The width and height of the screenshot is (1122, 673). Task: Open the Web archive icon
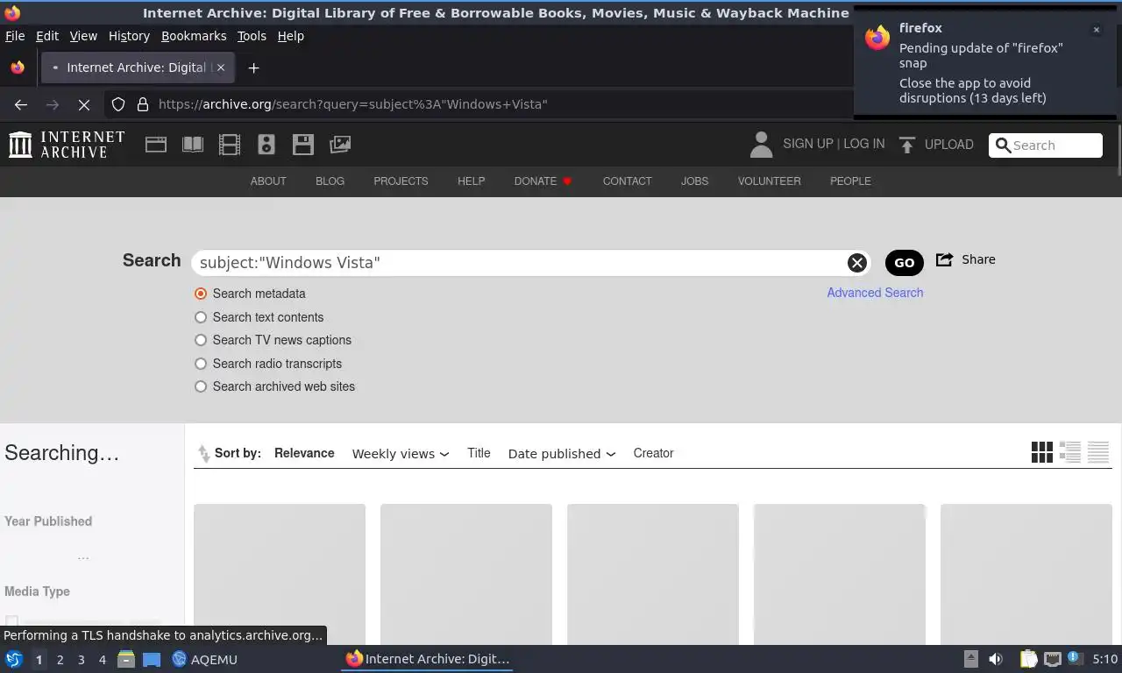(x=156, y=145)
